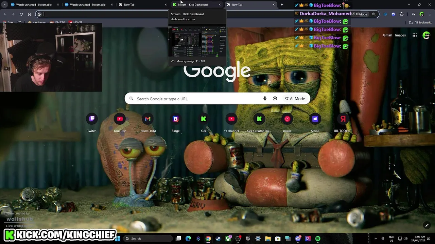Viewport: 435px width, 244px height.
Task: Open the All Bookmarks folder
Action: (420, 23)
